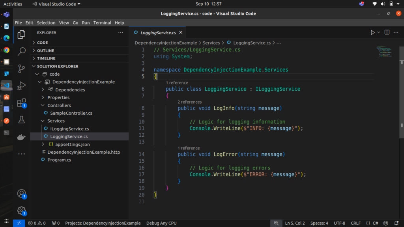Select the LoggingService.cs editor tab
The width and height of the screenshot is (404, 227).
pos(157,33)
